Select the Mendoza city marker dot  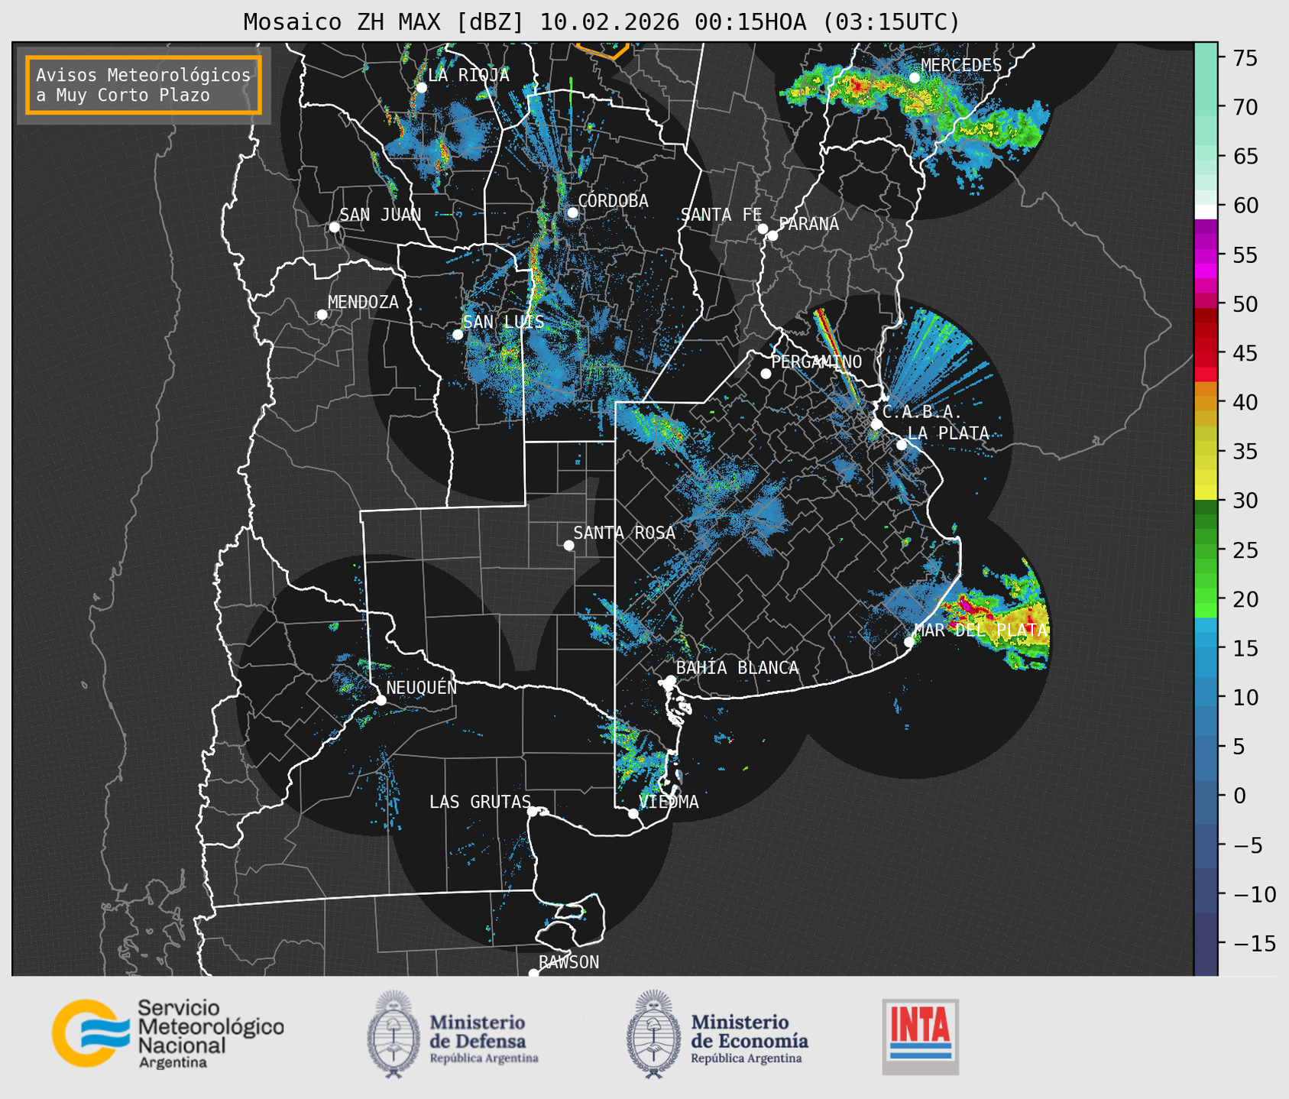322,315
